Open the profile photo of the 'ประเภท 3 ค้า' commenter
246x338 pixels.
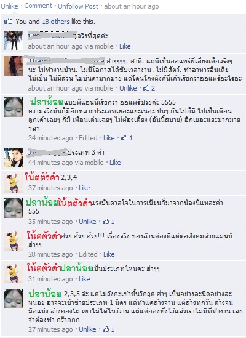[14, 158]
